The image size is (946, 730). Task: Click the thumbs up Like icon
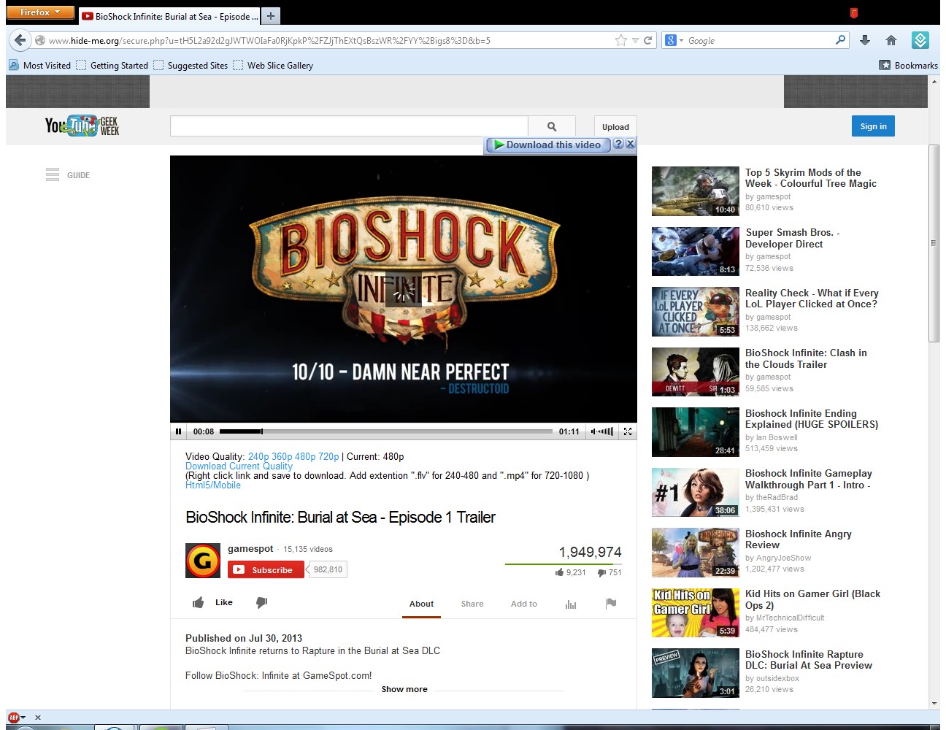point(198,602)
